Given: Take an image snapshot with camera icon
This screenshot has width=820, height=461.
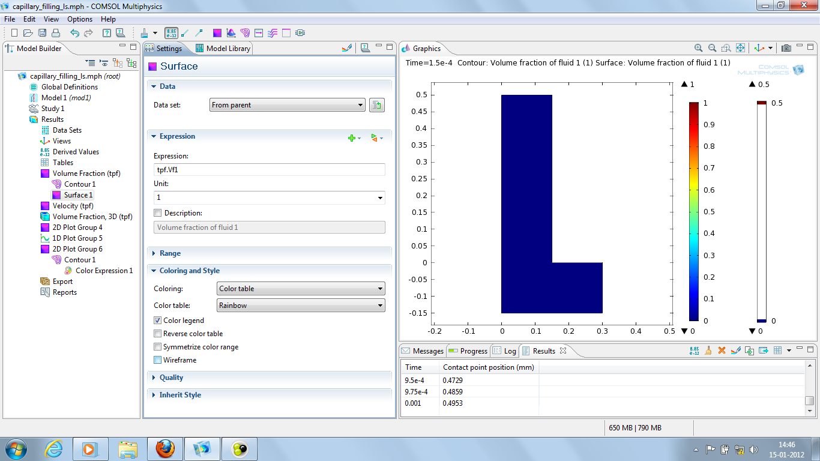Looking at the screenshot, I should coord(786,48).
